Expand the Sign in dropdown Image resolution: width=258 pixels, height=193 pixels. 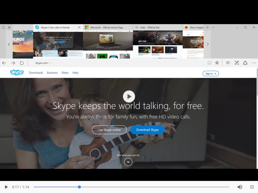coord(211,74)
